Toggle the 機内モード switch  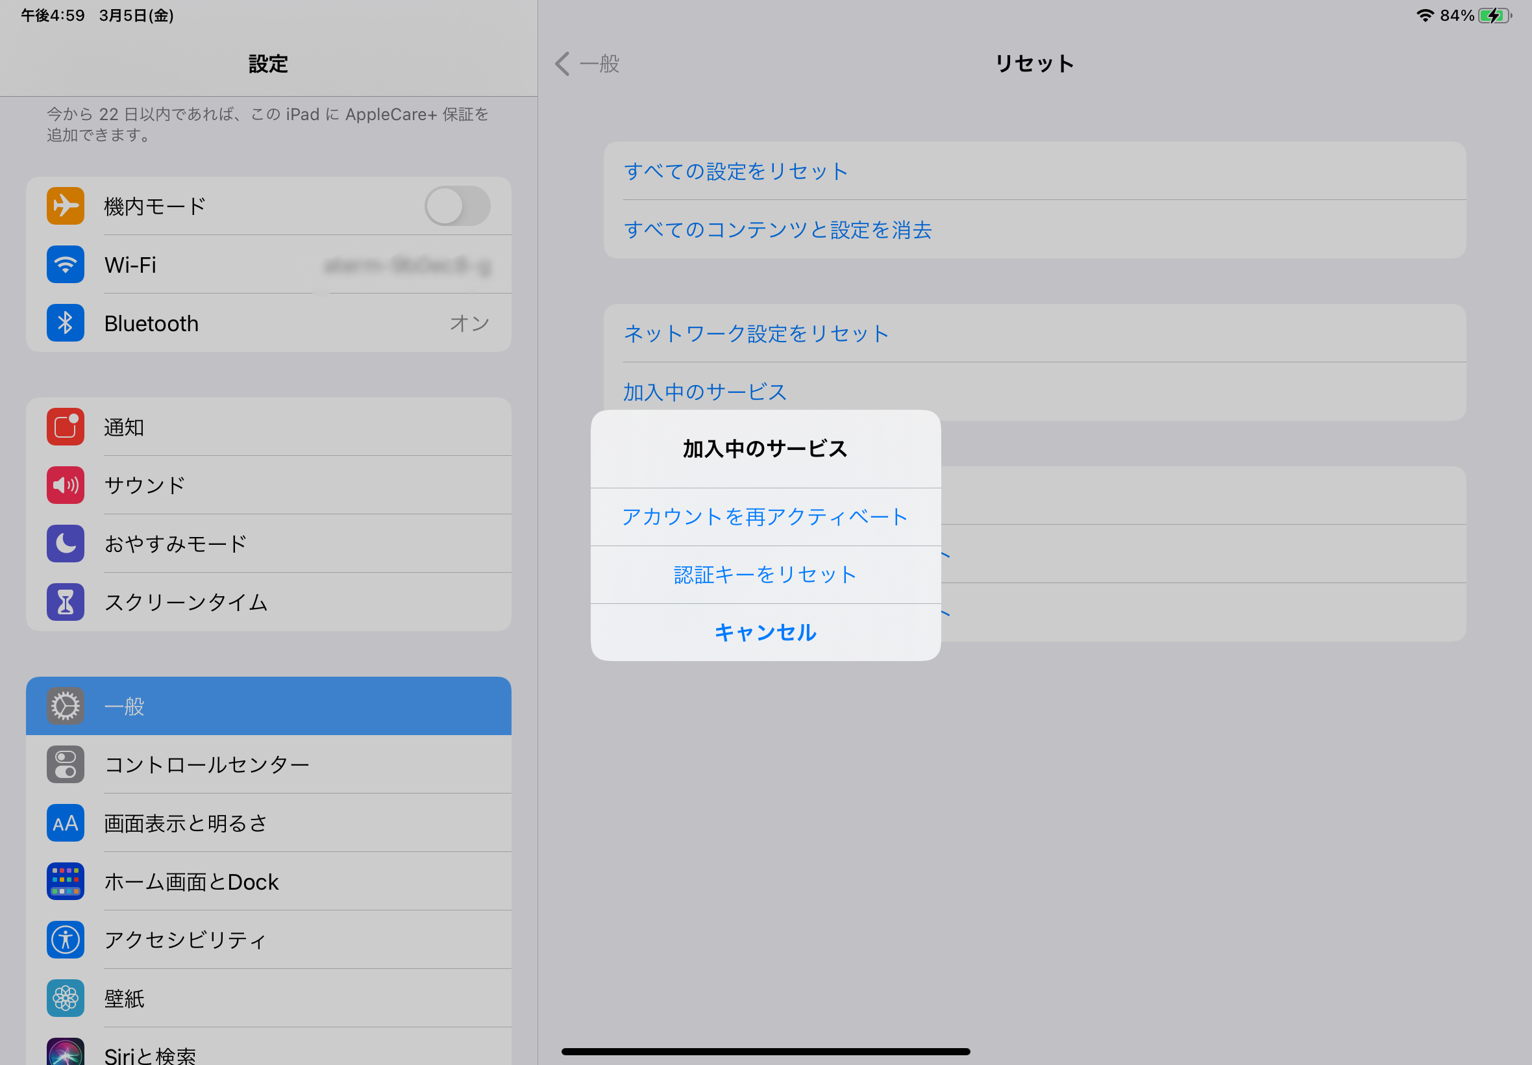pyautogui.click(x=457, y=205)
